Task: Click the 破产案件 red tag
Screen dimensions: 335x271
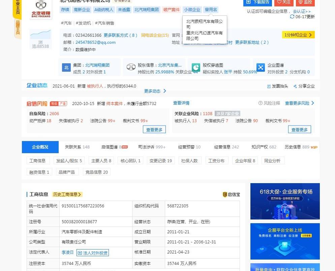Action: [171, 10]
